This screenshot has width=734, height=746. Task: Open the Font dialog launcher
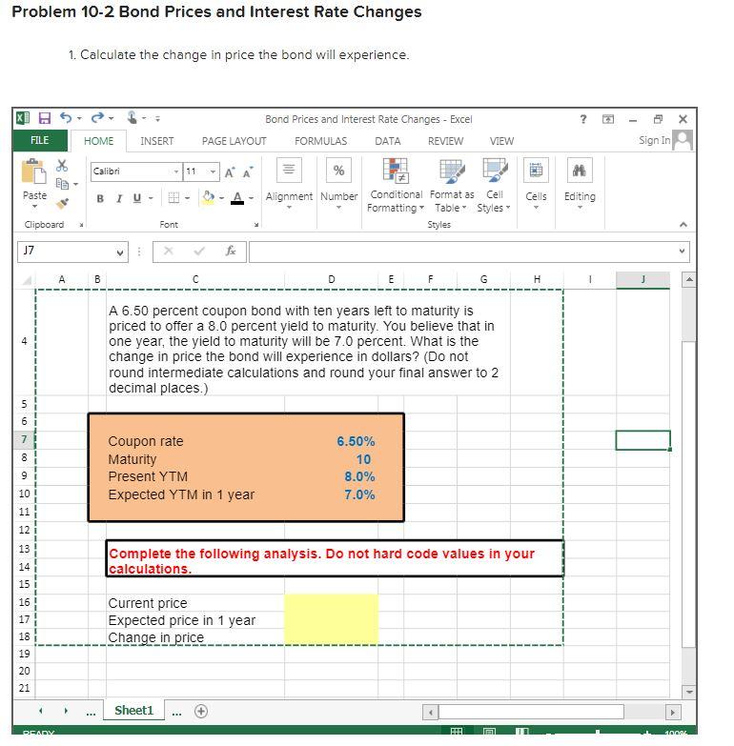256,225
